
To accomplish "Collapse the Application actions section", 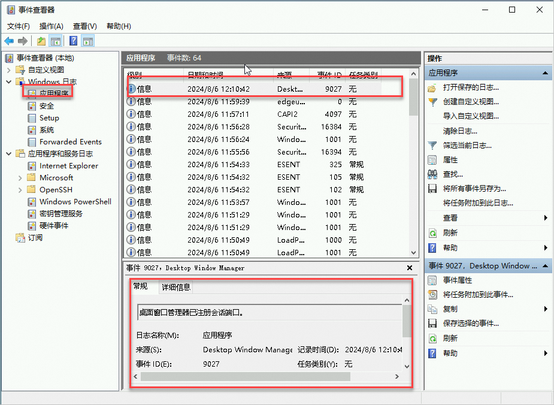I will click(544, 73).
